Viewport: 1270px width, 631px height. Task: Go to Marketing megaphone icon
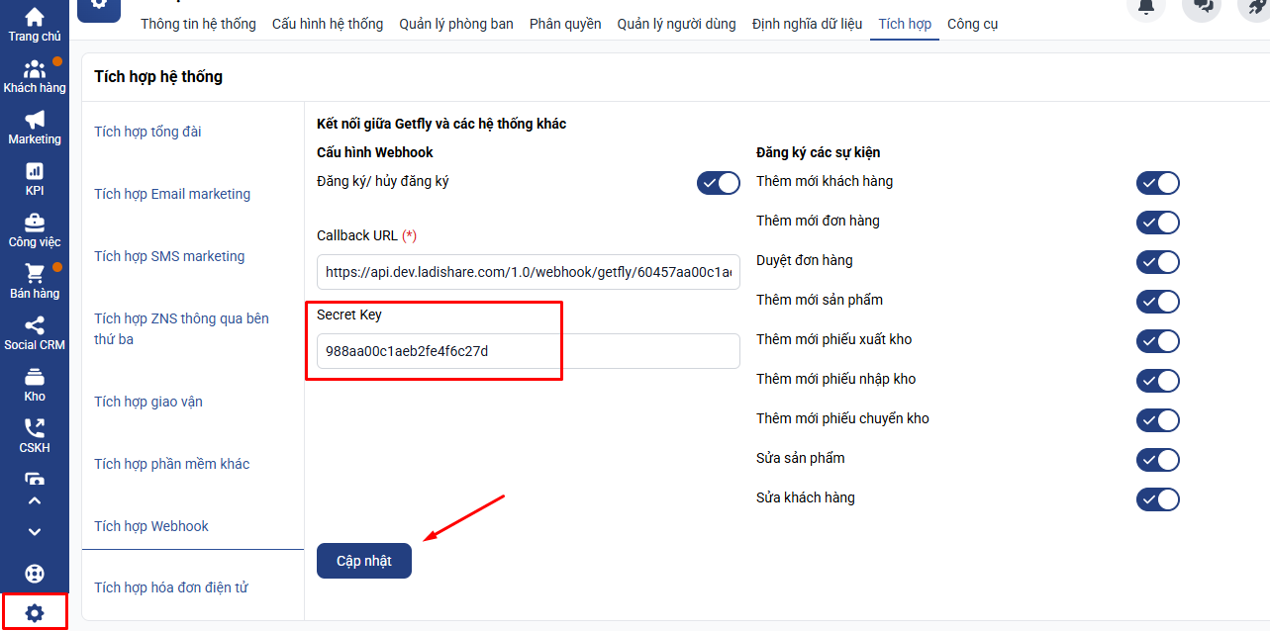(x=35, y=127)
